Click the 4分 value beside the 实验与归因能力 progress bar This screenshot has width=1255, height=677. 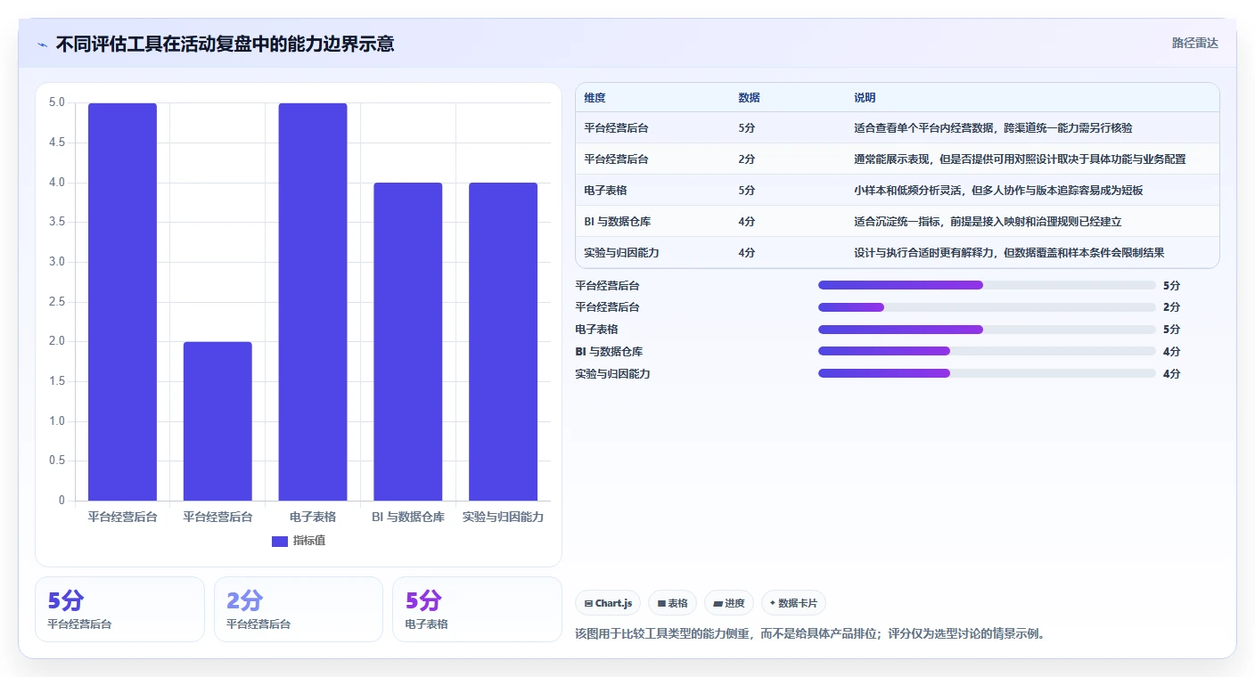coord(1171,374)
